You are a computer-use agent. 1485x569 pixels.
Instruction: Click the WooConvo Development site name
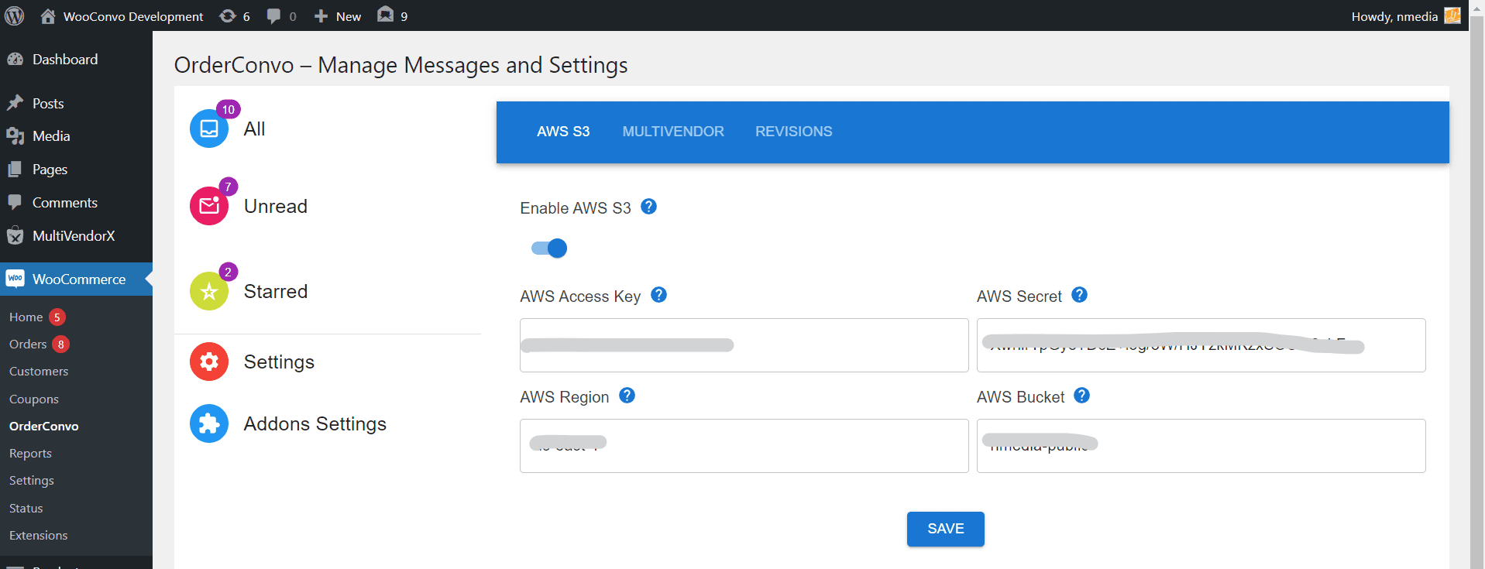pyautogui.click(x=133, y=16)
